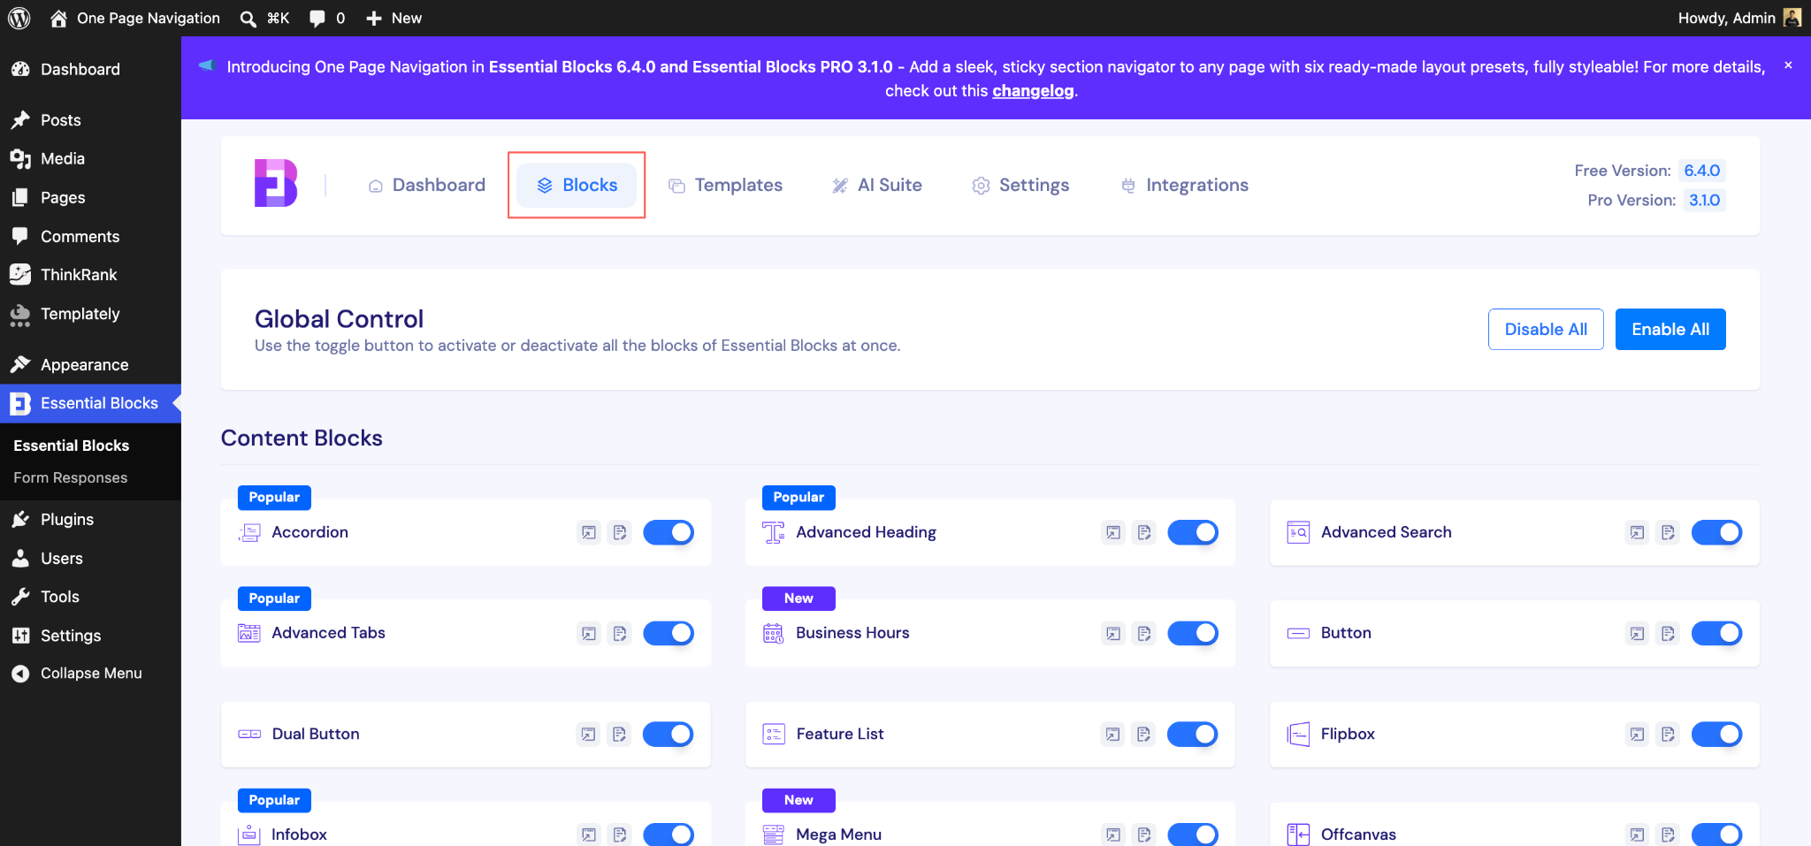Open the Business Hours documentation icon

tap(1144, 633)
